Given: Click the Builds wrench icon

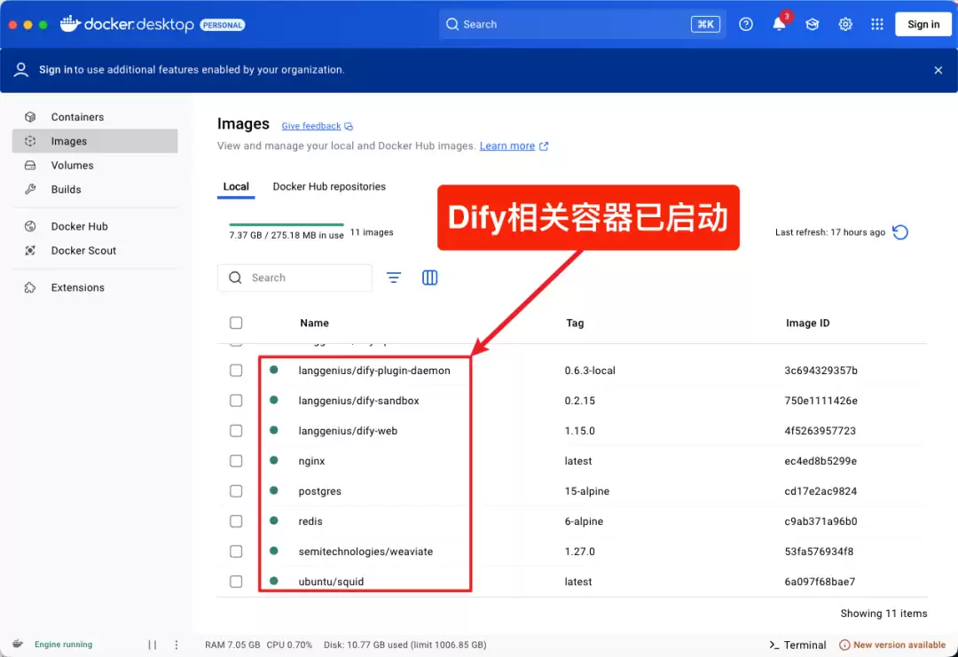Looking at the screenshot, I should pos(30,189).
